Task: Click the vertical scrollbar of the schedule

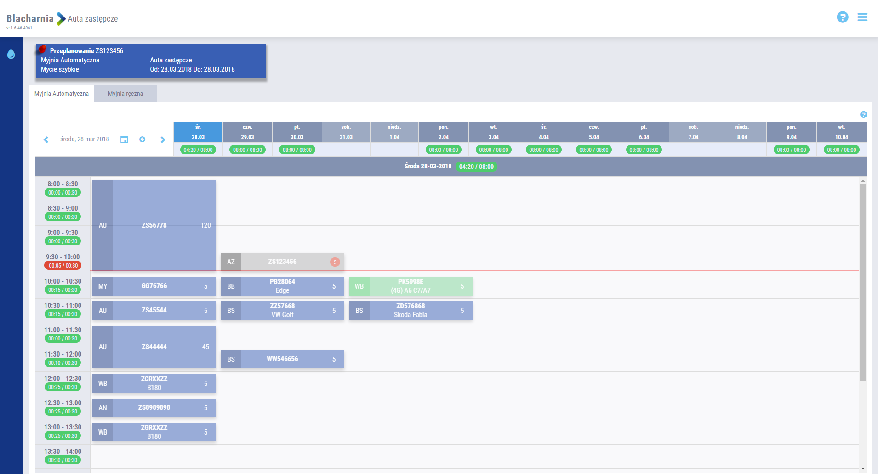Action: 863,282
